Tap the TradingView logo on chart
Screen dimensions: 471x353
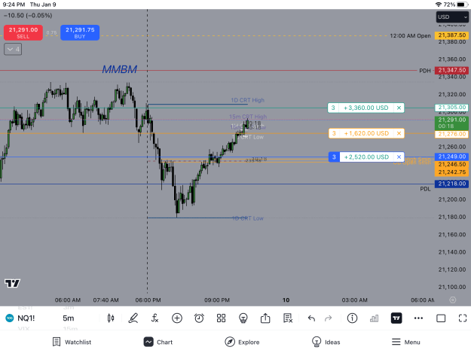point(12,283)
